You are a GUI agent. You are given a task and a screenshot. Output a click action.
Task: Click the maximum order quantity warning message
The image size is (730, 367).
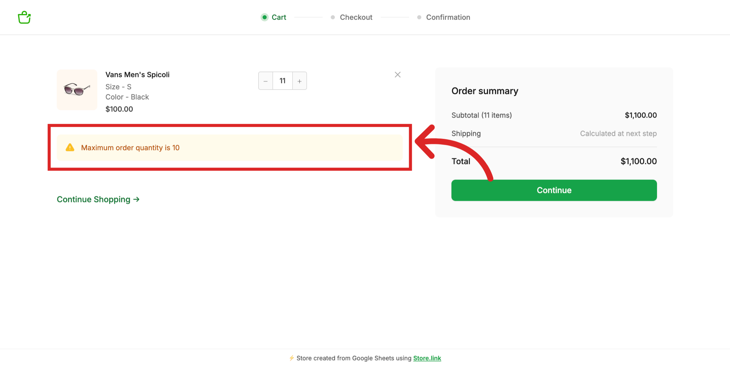[130, 148]
